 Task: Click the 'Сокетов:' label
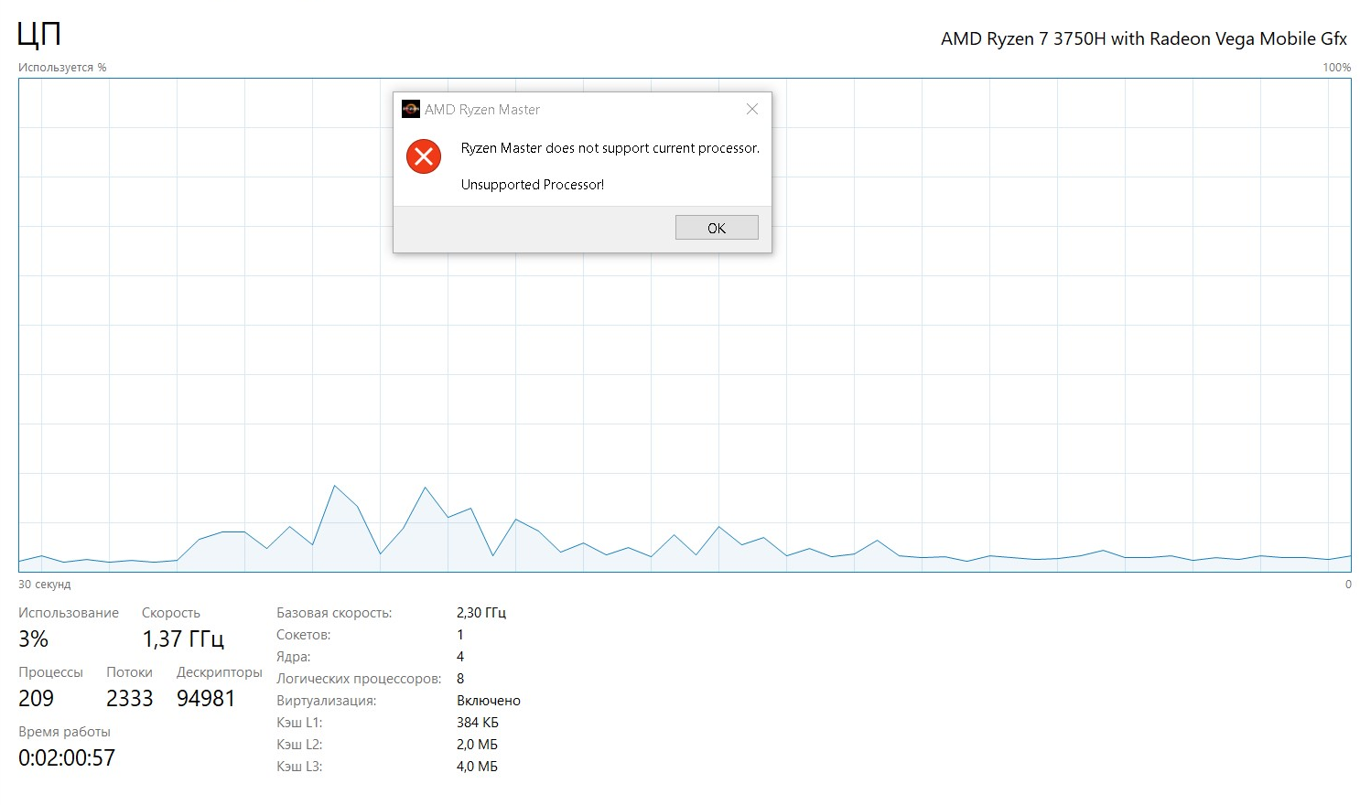pos(303,635)
